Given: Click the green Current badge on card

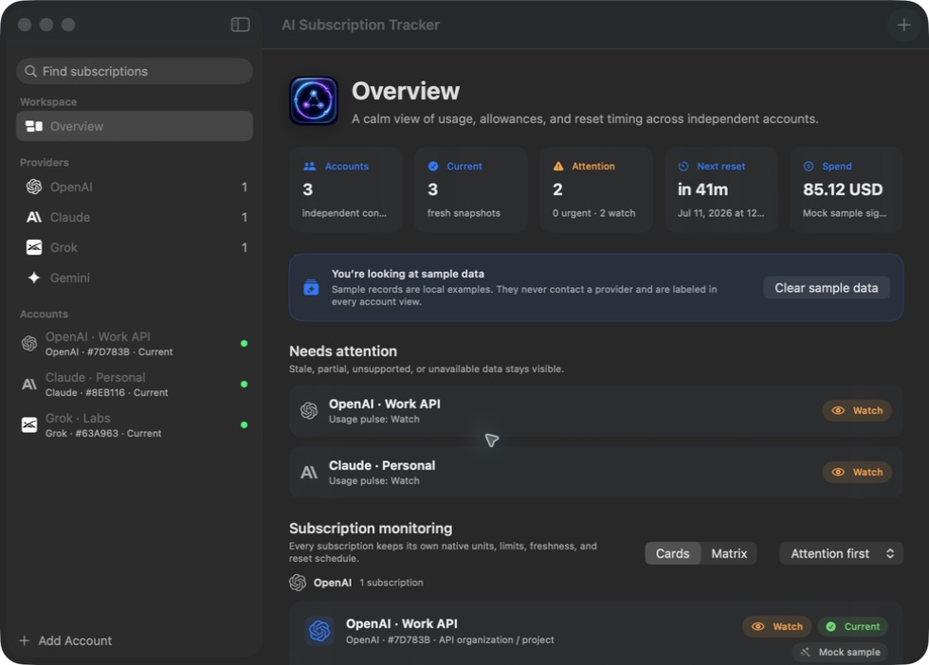Looking at the screenshot, I should point(853,626).
